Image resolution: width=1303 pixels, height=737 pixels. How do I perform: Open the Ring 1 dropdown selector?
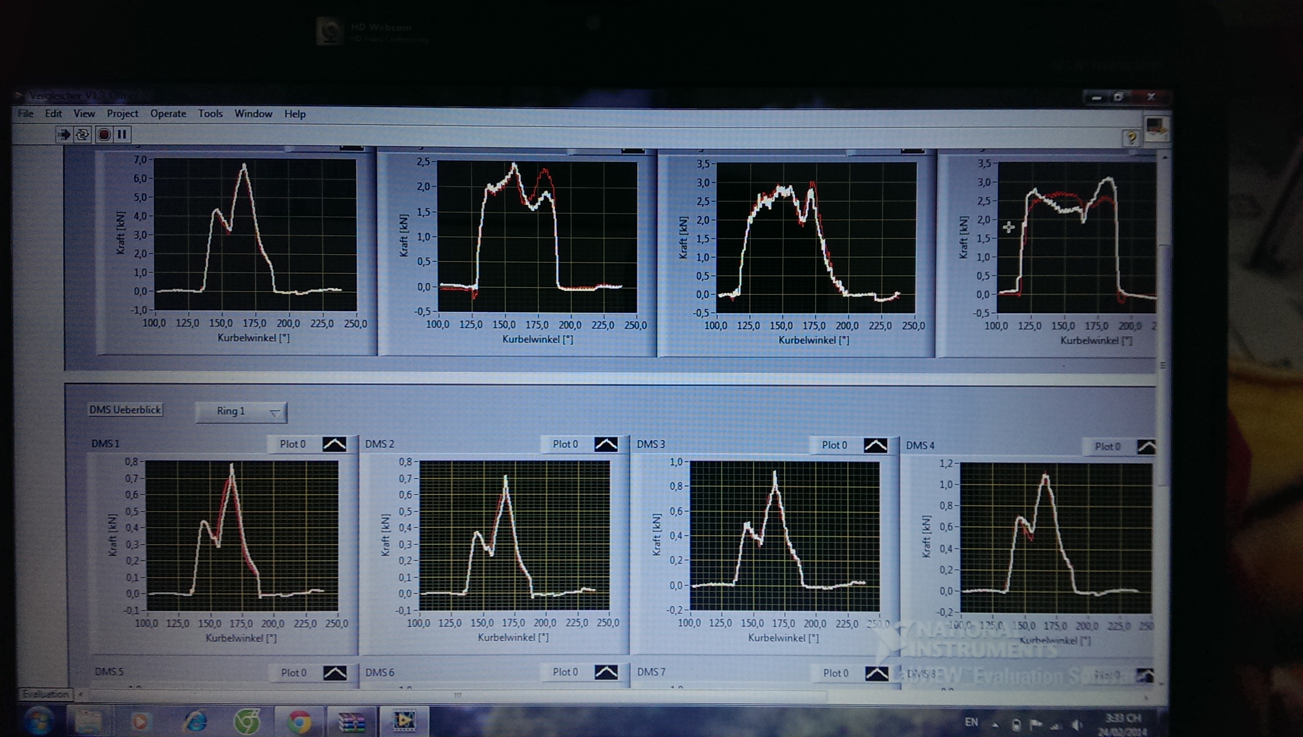pos(241,412)
